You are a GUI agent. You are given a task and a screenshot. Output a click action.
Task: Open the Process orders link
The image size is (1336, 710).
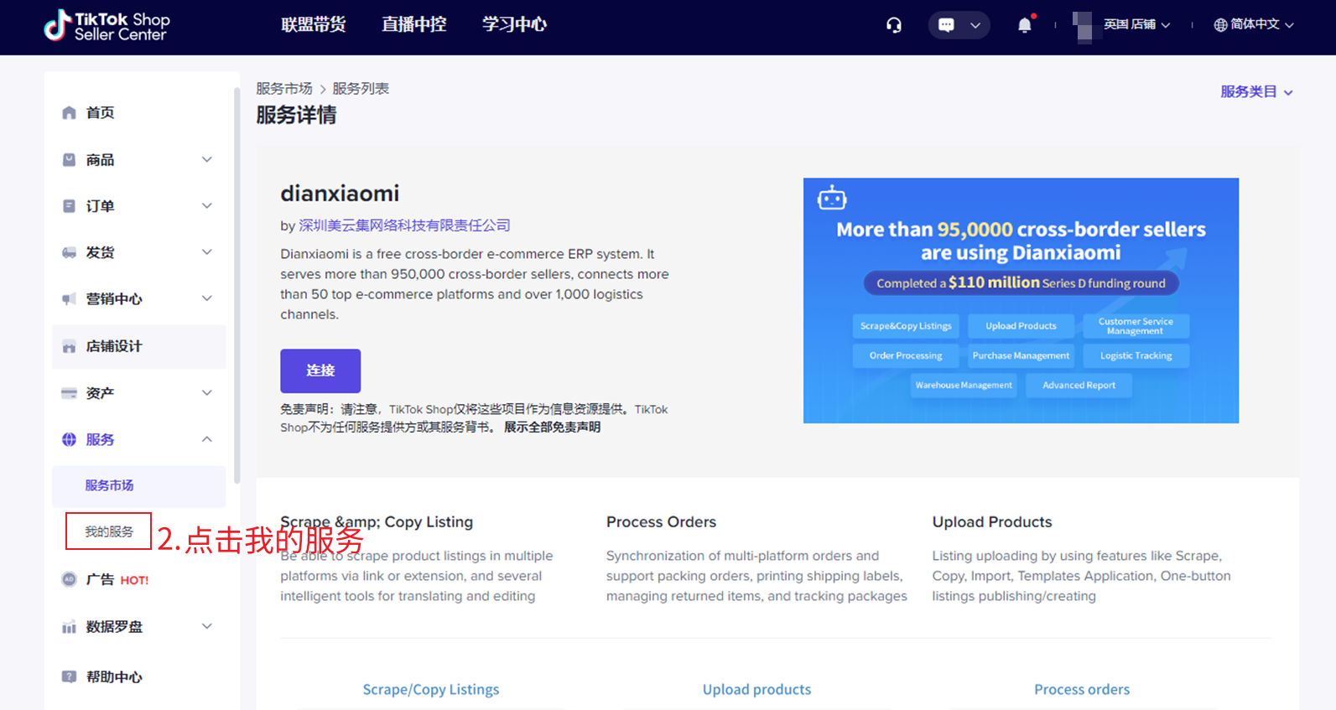[1082, 689]
